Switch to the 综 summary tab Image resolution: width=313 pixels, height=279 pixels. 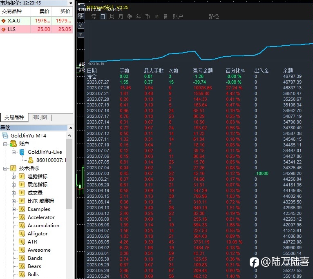coord(94,16)
